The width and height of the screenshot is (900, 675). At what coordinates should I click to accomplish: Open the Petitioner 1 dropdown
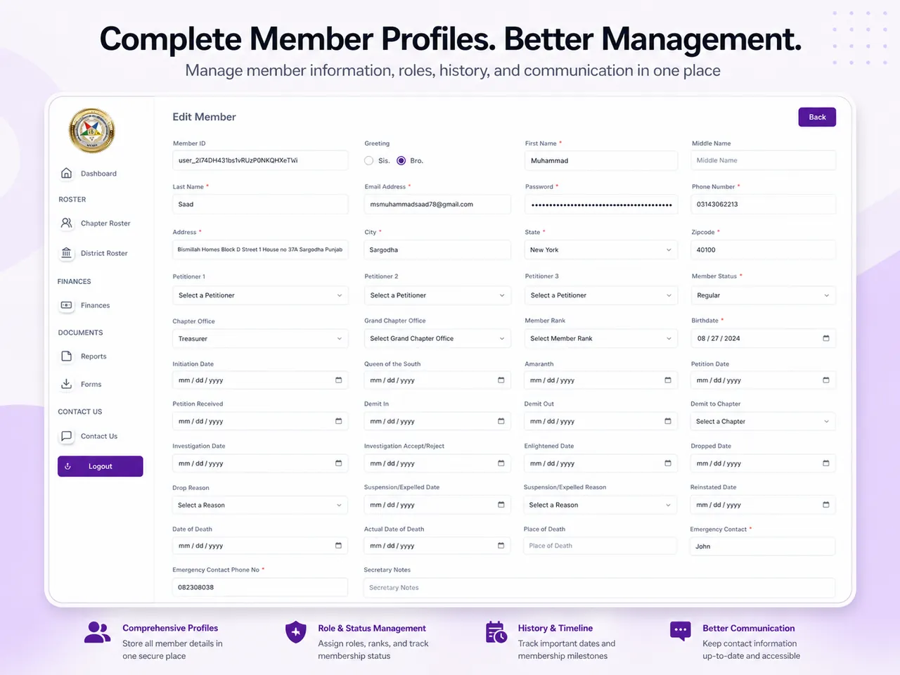pyautogui.click(x=260, y=295)
